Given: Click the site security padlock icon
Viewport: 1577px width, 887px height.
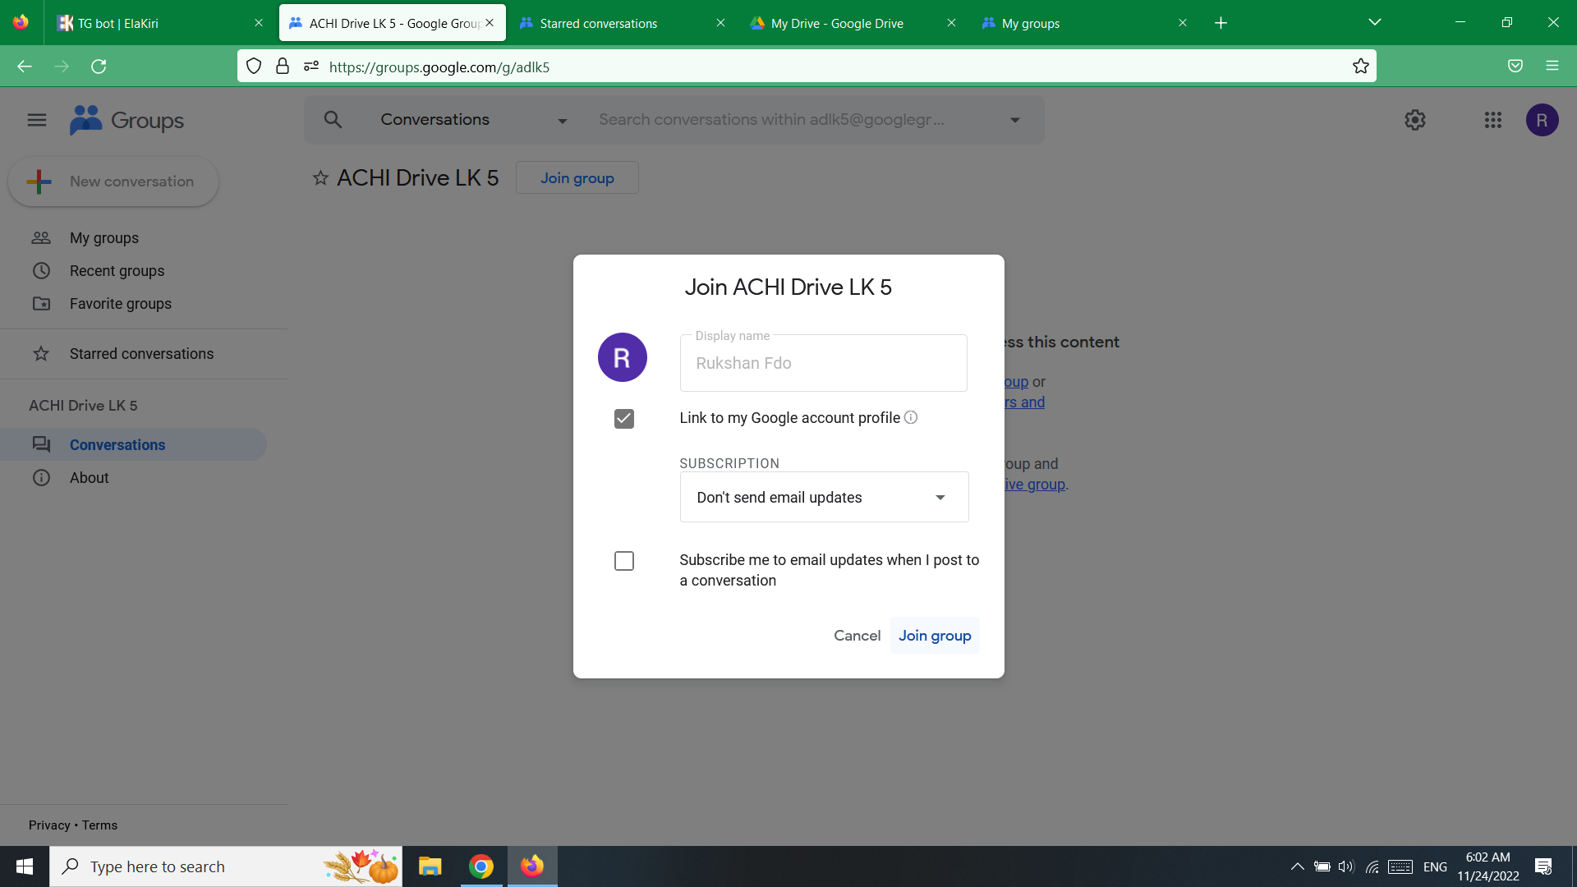Looking at the screenshot, I should (x=283, y=67).
